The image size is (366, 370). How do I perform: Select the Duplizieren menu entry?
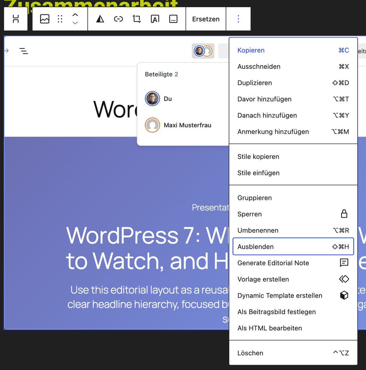point(293,83)
